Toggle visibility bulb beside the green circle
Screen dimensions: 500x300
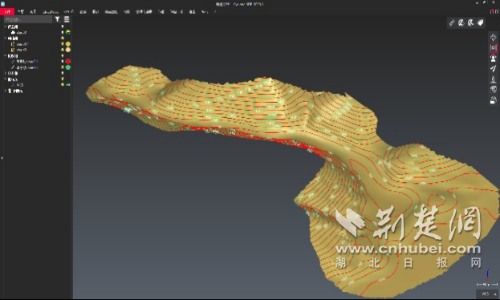(63, 67)
